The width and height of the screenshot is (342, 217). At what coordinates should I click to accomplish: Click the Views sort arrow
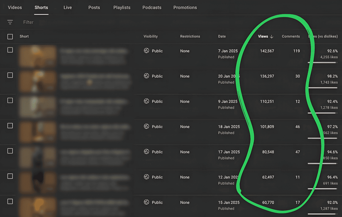coord(272,36)
